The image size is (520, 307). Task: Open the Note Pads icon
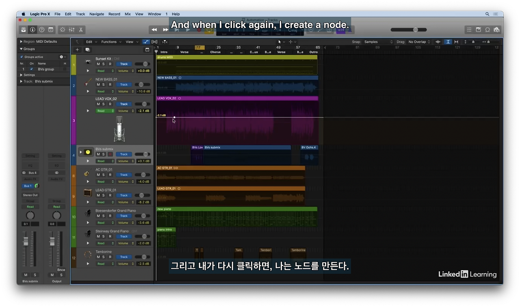[x=478, y=30]
